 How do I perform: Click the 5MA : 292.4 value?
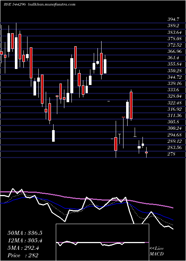23,248
